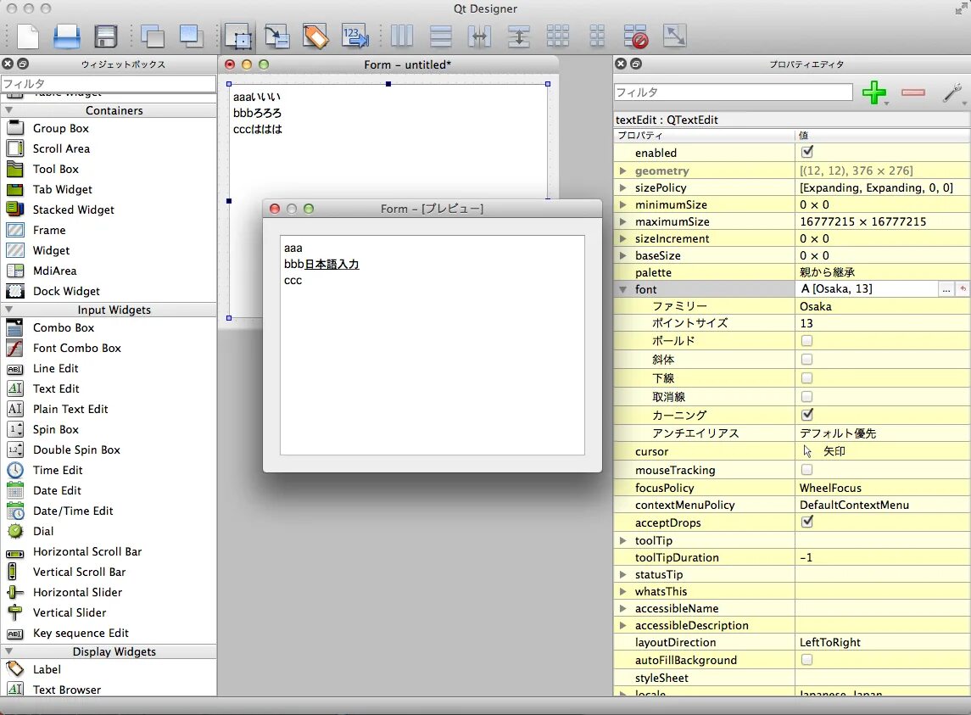Select the Plain Text Edit widget
This screenshot has width=971, height=715.
pos(70,409)
